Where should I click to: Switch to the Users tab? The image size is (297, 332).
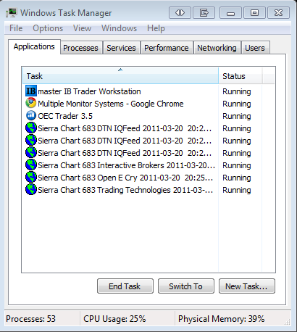tap(255, 48)
